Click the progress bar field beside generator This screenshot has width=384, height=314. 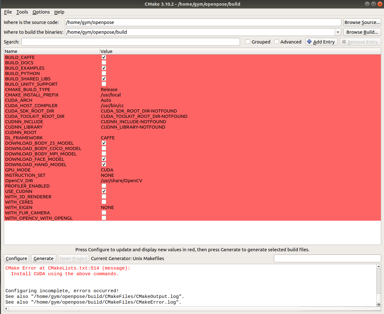(x=327, y=259)
